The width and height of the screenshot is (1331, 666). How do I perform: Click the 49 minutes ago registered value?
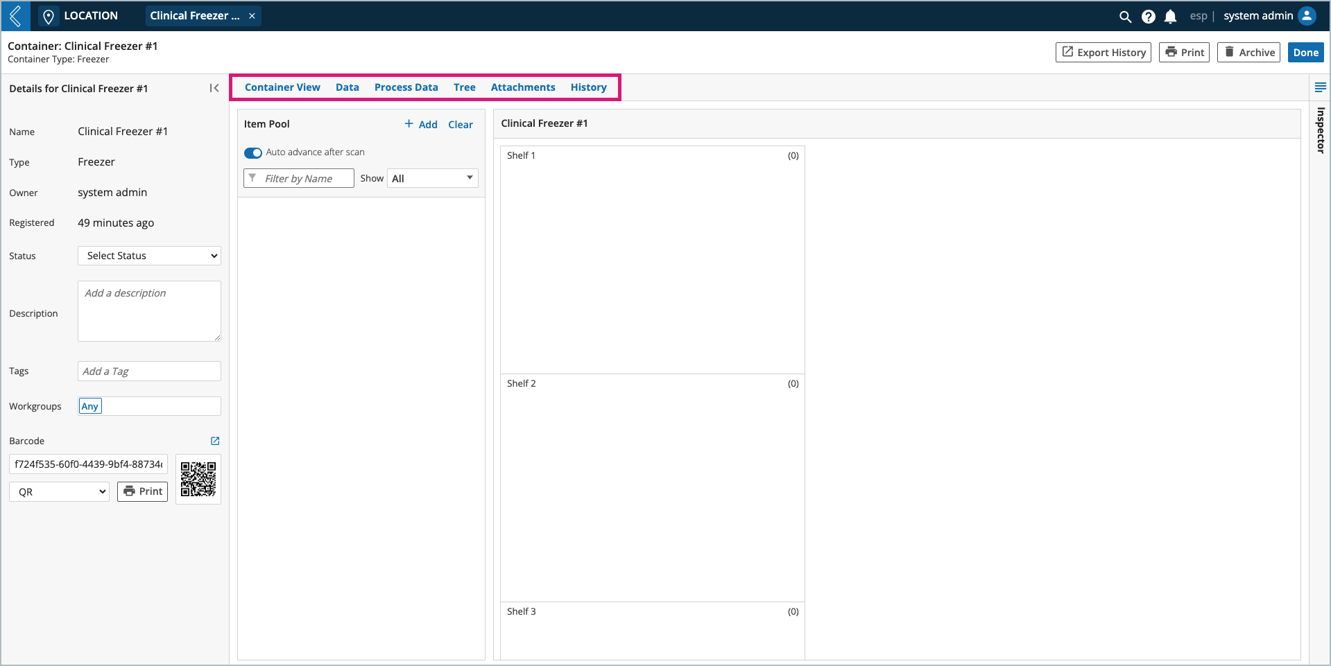pos(116,223)
